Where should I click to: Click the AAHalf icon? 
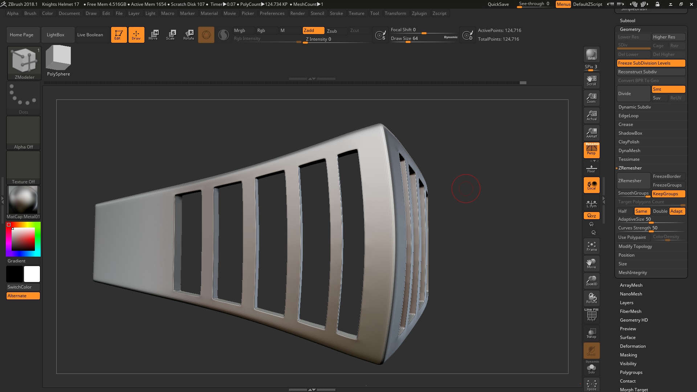591,132
